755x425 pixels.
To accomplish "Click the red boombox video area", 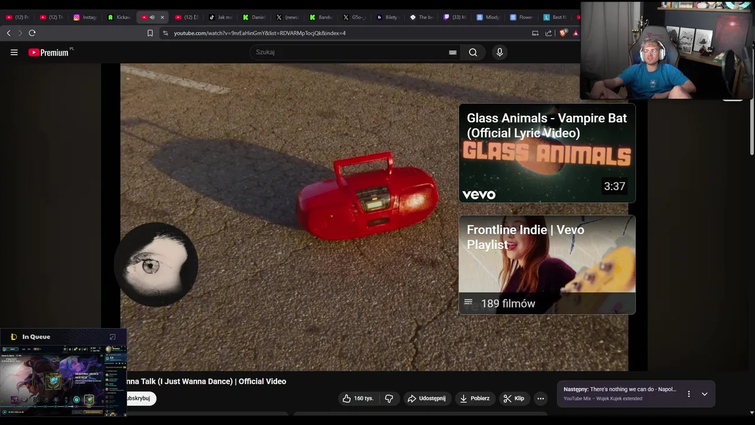I will [367, 196].
